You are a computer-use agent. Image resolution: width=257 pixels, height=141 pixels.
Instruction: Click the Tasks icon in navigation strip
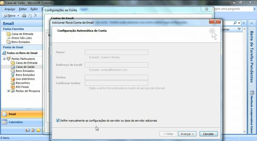tap(33, 130)
